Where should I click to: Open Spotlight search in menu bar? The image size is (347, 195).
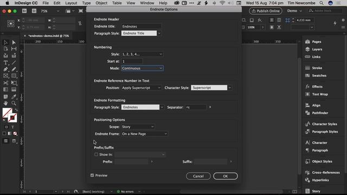322,3
